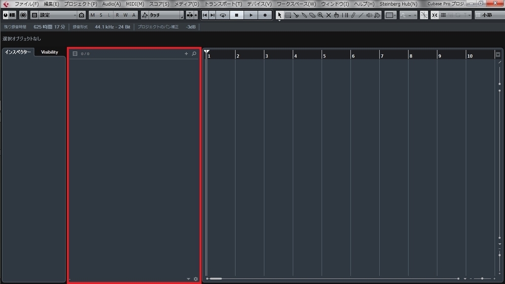Open the snap type dropdown arrow
505x284 pixels.
point(469,15)
